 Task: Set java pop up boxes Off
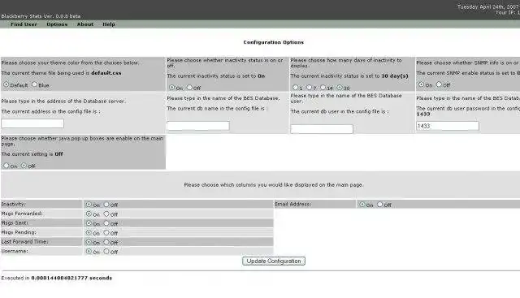(x=24, y=166)
